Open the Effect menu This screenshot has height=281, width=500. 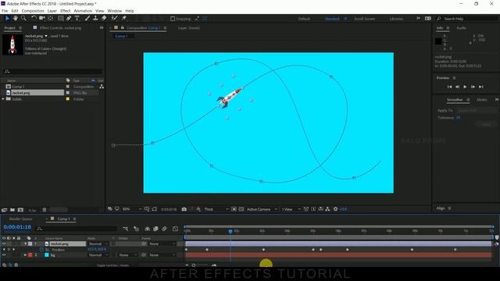[65, 11]
